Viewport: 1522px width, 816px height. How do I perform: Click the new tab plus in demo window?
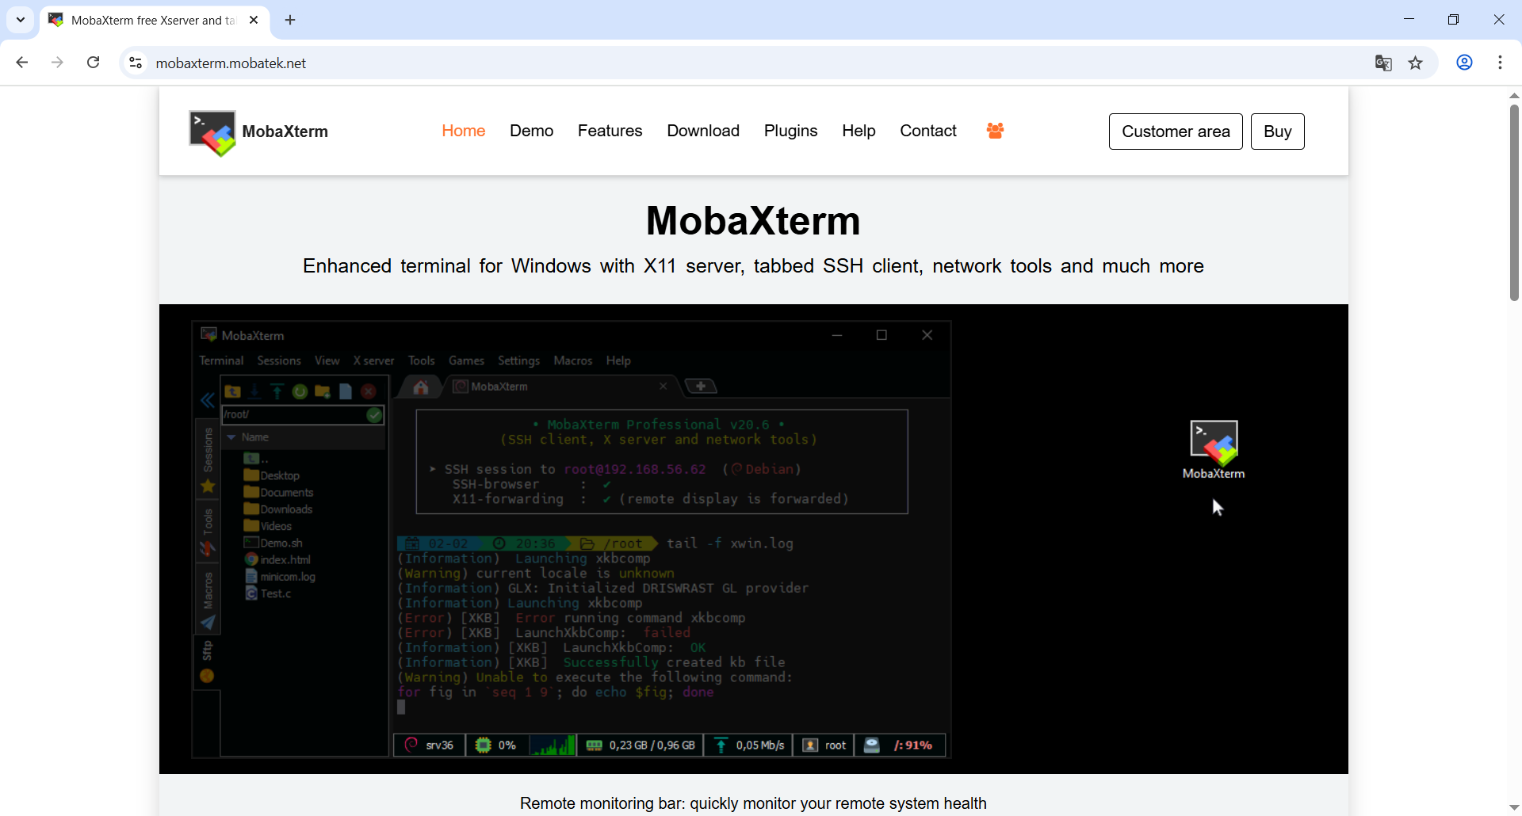(701, 387)
